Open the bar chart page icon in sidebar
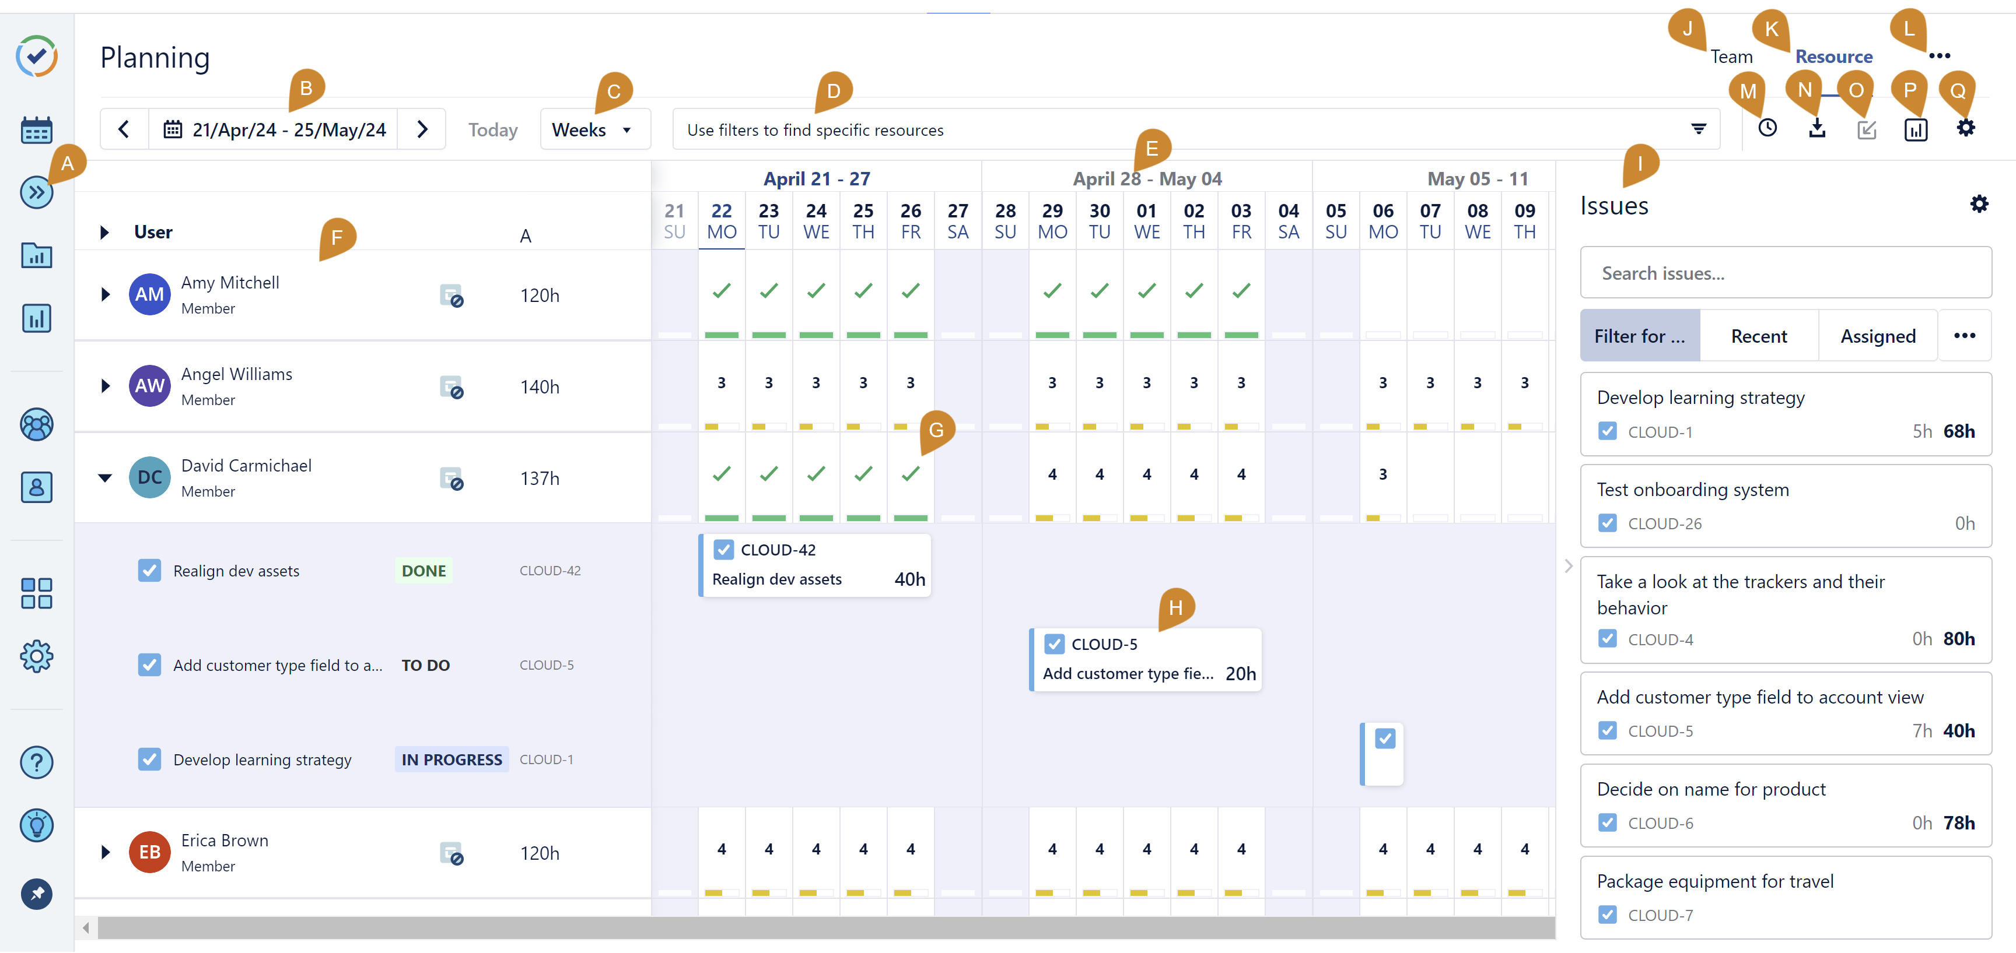The width and height of the screenshot is (2016, 953). tap(37, 318)
